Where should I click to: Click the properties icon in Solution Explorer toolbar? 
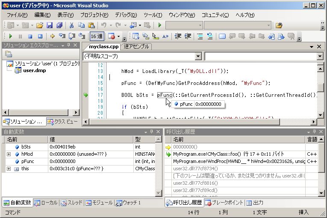point(9,54)
